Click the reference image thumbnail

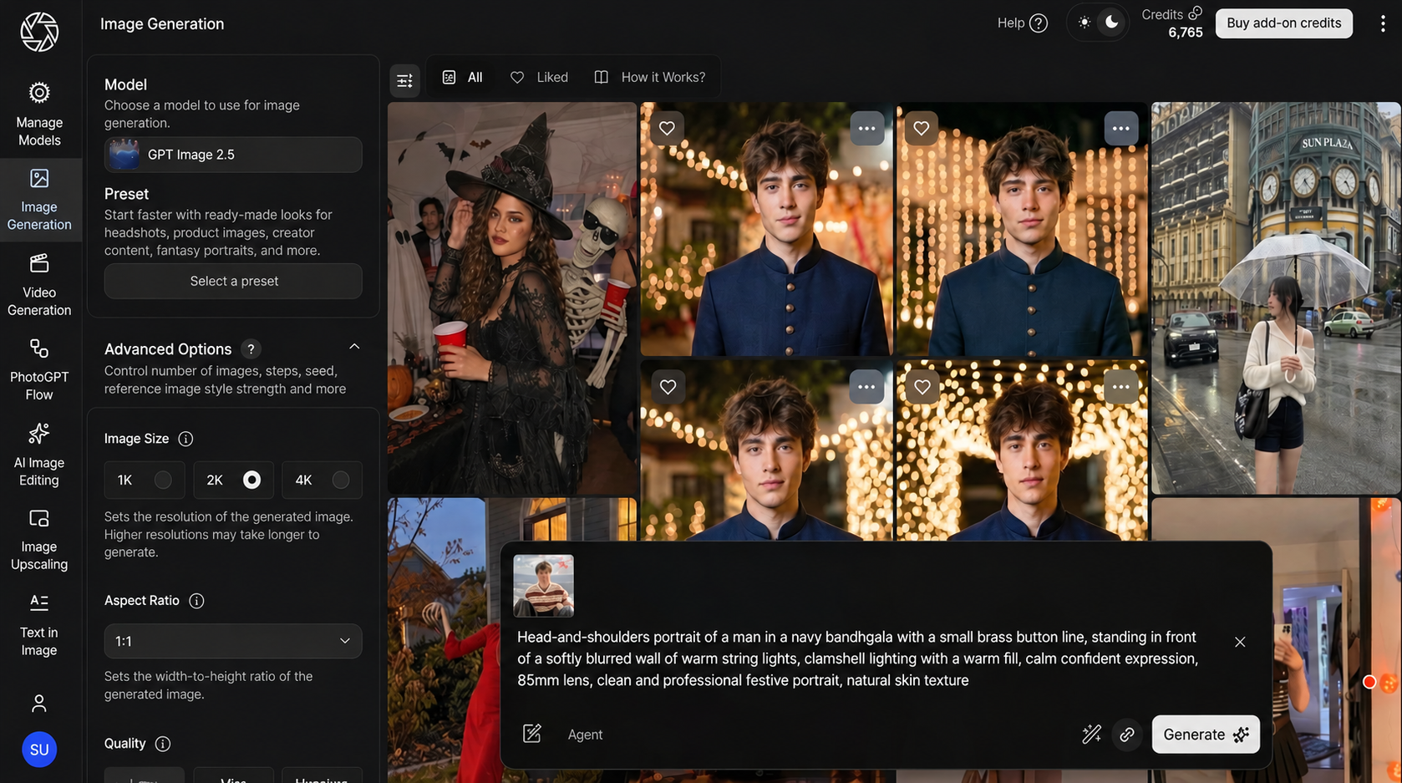point(543,585)
